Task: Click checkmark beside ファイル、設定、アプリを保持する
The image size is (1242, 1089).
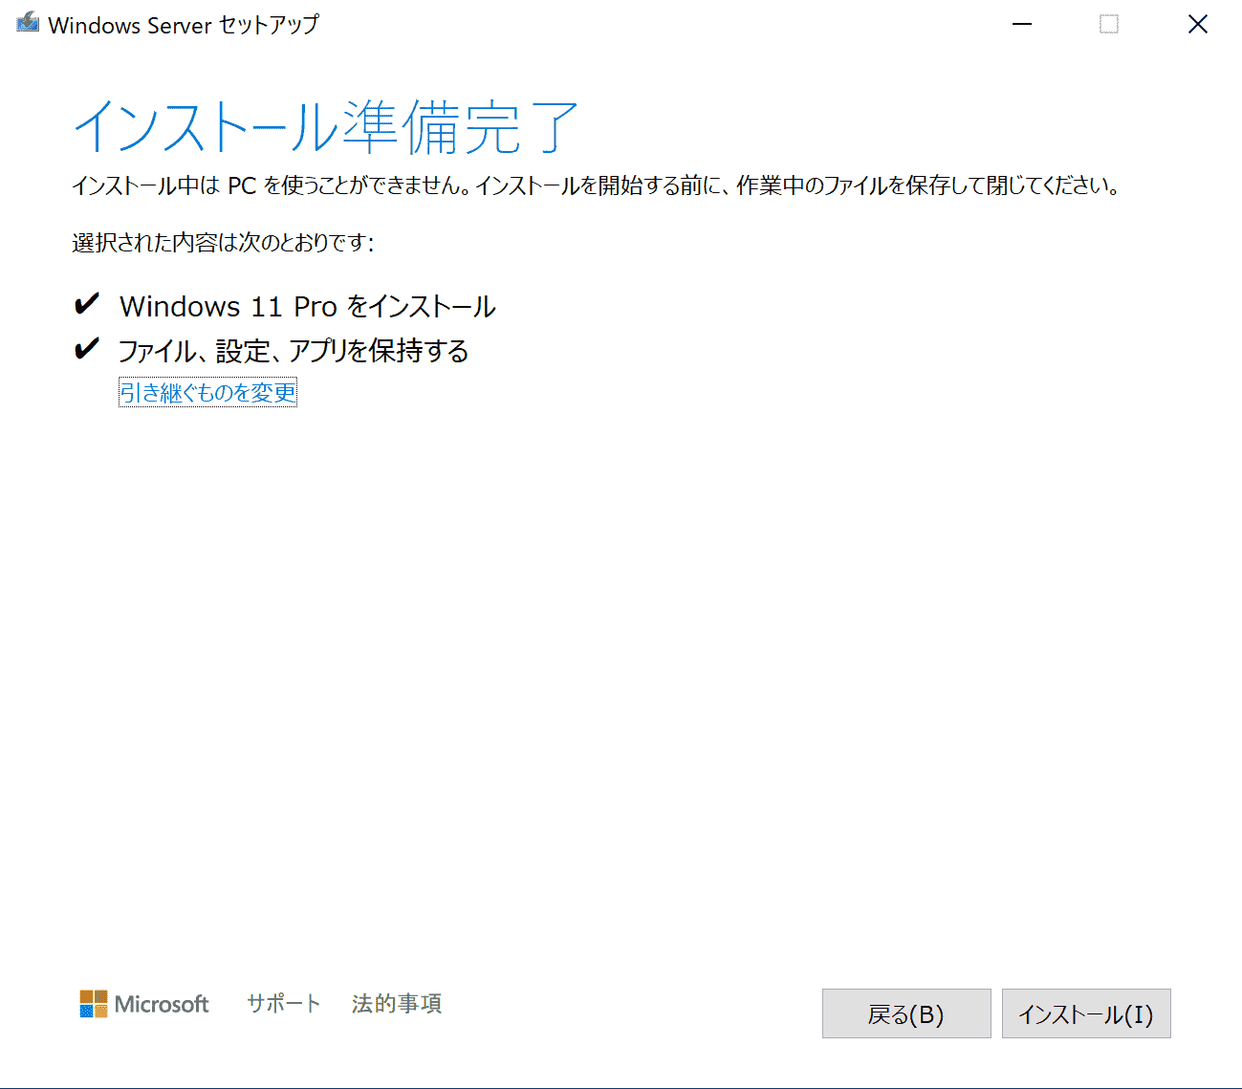Action: (x=86, y=349)
